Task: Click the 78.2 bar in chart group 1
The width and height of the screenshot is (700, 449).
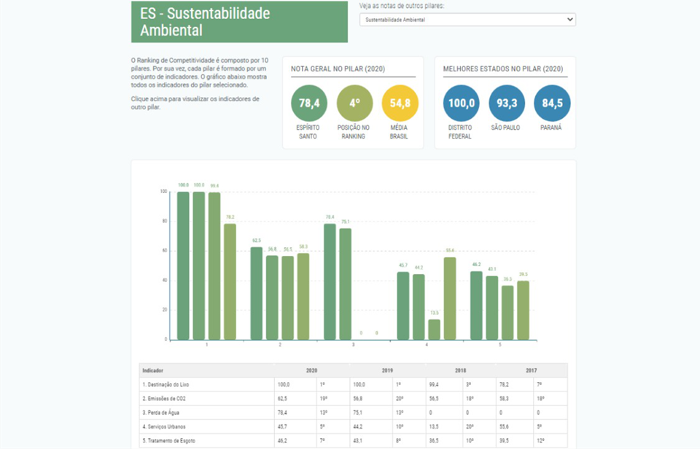Action: point(230,281)
